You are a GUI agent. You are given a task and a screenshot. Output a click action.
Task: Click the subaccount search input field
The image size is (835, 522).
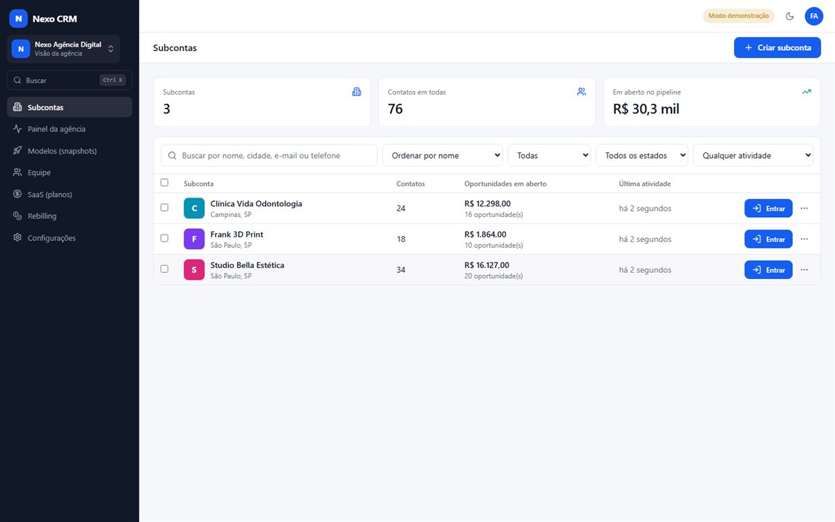point(269,155)
